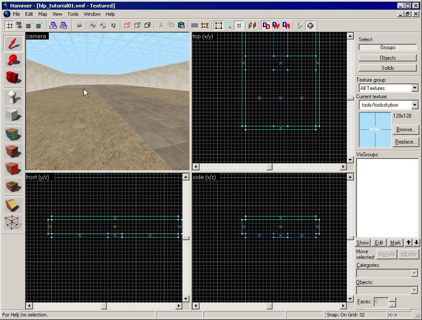Click the Faces stepper up arrow
This screenshot has width=422, height=320.
393,299
